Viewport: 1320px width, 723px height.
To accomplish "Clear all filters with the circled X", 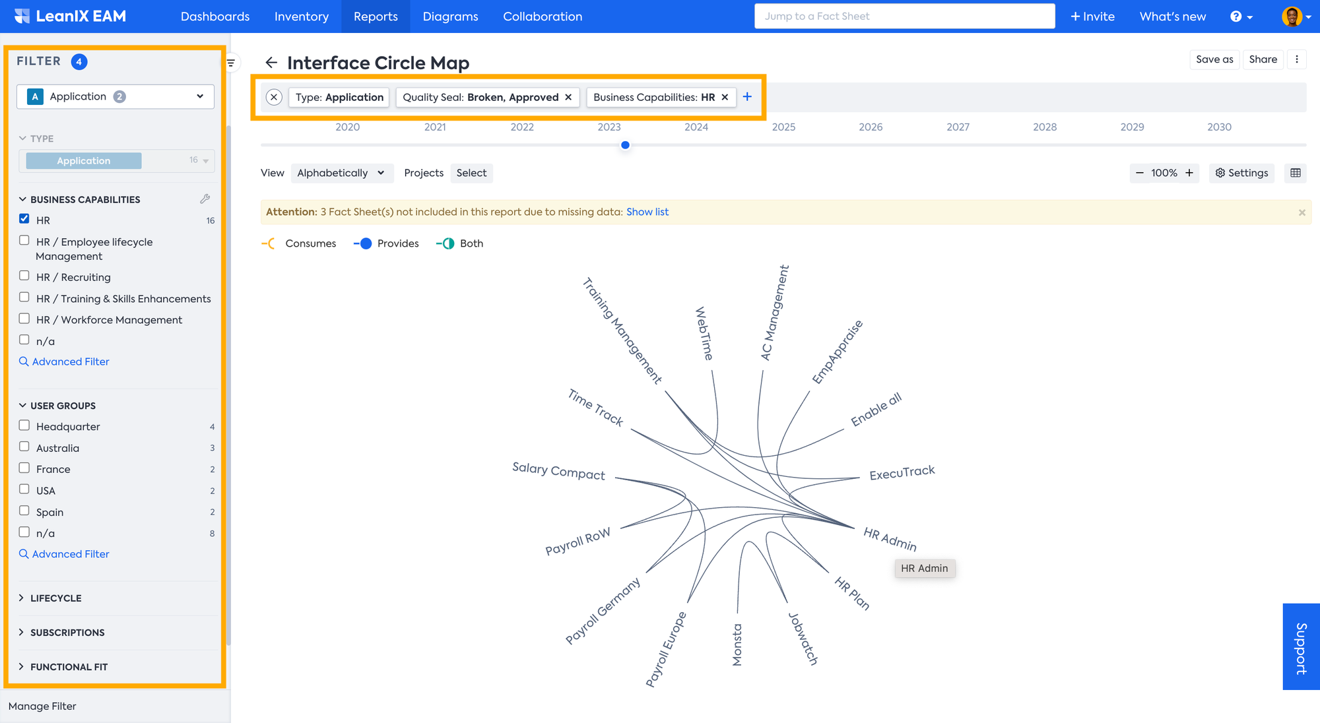I will point(274,97).
